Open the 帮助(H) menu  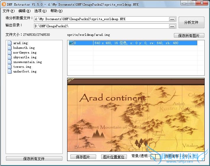(56, 11)
